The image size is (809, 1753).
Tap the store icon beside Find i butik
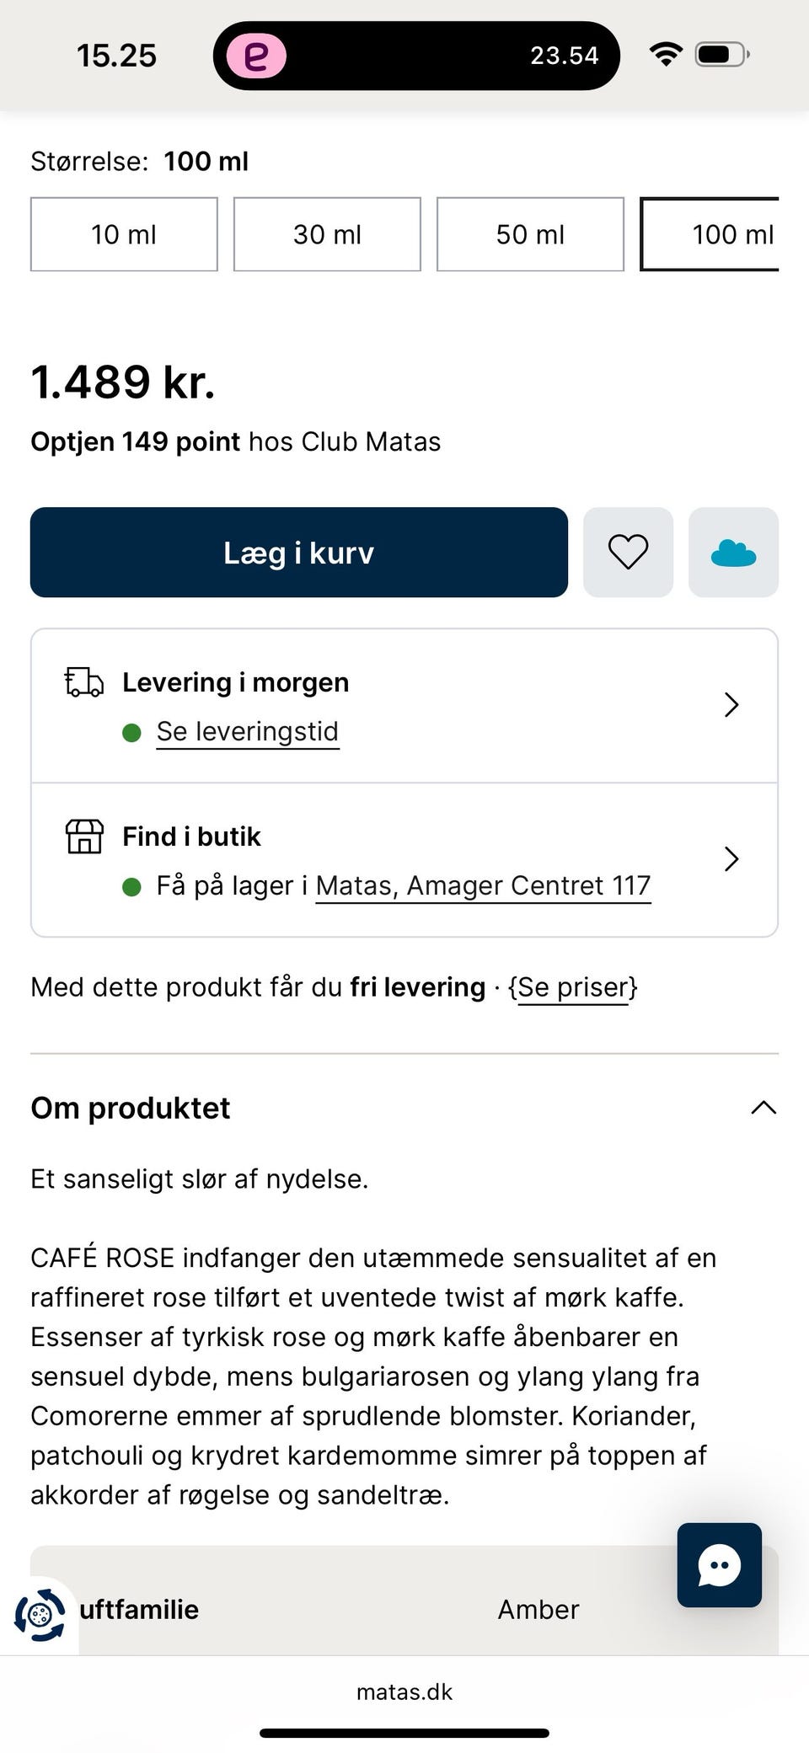coord(84,836)
